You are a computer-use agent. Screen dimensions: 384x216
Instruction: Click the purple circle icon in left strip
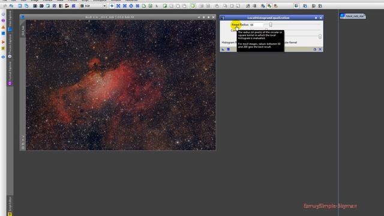pyautogui.click(x=3, y=20)
